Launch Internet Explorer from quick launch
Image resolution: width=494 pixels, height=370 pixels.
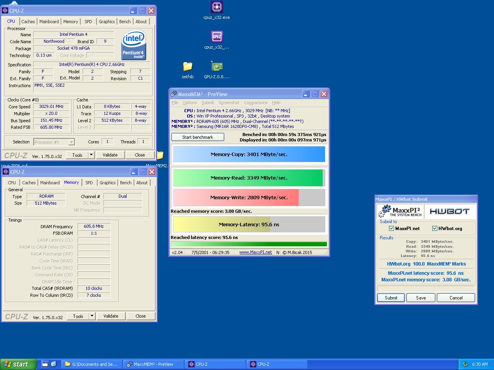pyautogui.click(x=54, y=364)
